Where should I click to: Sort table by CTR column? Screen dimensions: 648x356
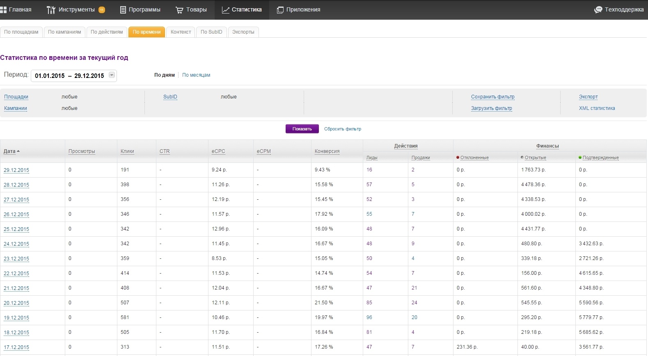click(x=165, y=151)
